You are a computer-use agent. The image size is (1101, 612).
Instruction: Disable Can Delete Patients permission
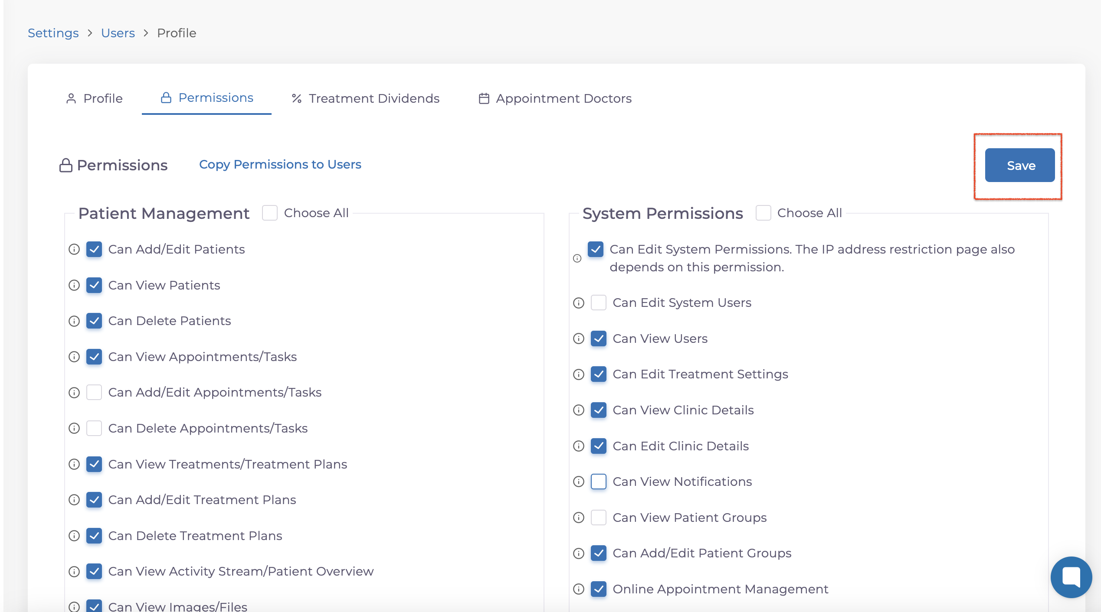point(94,321)
